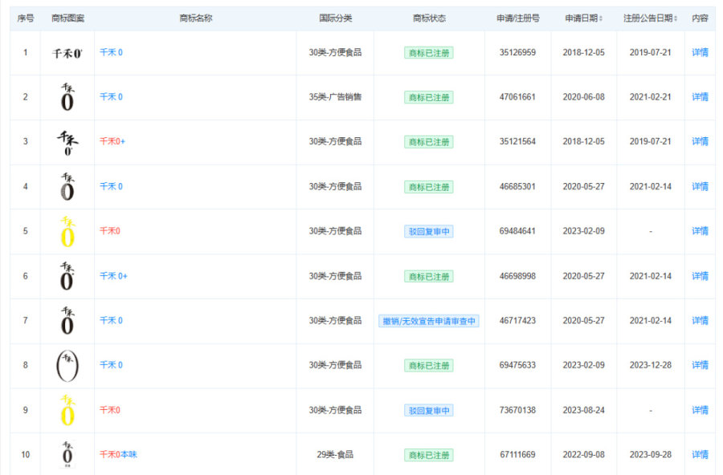Select the 商标已注册 badge in row 2

(428, 97)
